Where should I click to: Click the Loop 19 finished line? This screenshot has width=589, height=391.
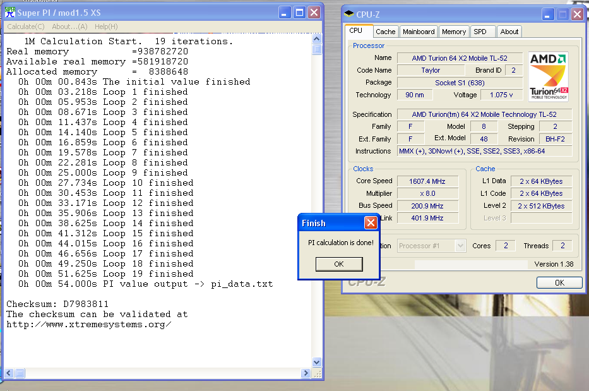point(106,274)
